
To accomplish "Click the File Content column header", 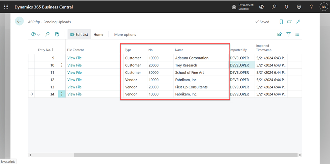I will click(75, 50).
